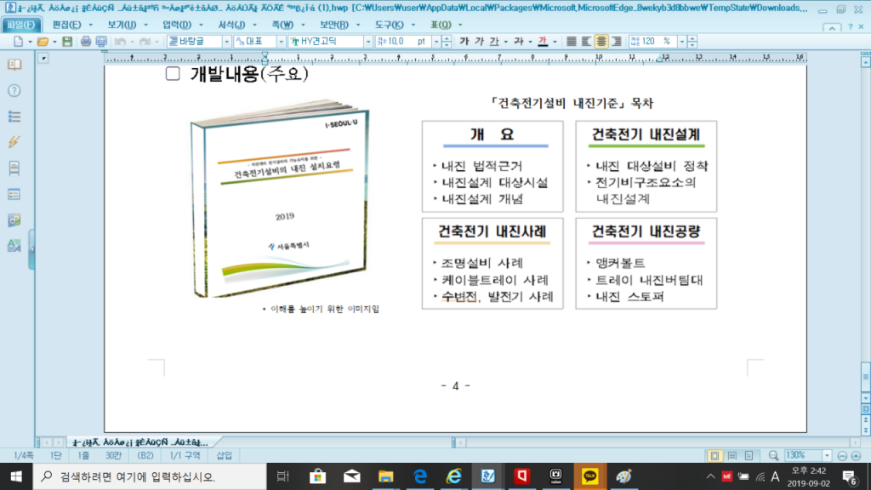Image resolution: width=871 pixels, height=490 pixels.
Task: Click the Save document icon
Action: pos(67,41)
